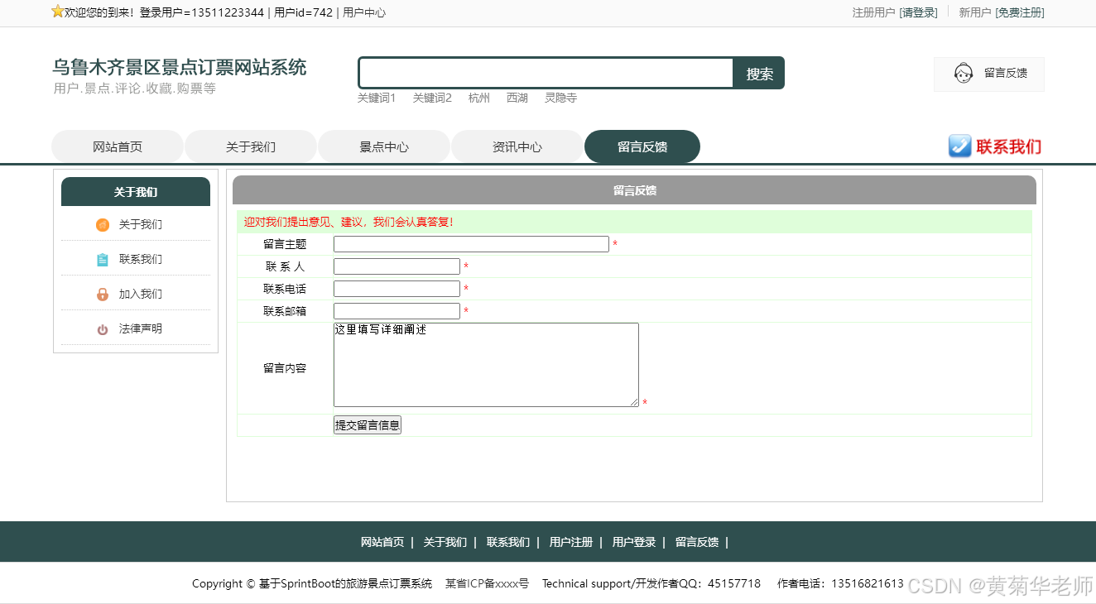Image resolution: width=1096 pixels, height=604 pixels.
Task: Click keyword link 关键词1
Action: click(x=377, y=98)
